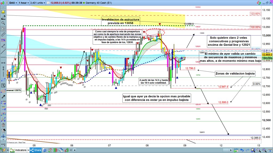Expand the arrow next to Indicators

29,150
